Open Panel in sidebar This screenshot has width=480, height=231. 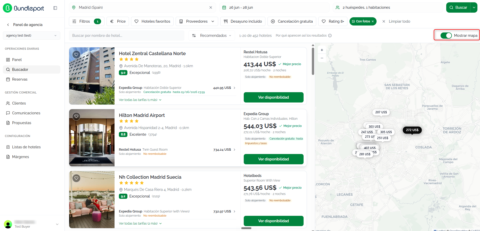[x=31, y=60]
